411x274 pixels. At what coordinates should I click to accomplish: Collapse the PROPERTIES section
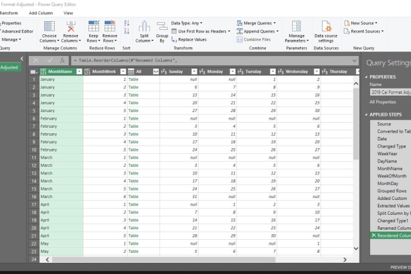point(366,77)
